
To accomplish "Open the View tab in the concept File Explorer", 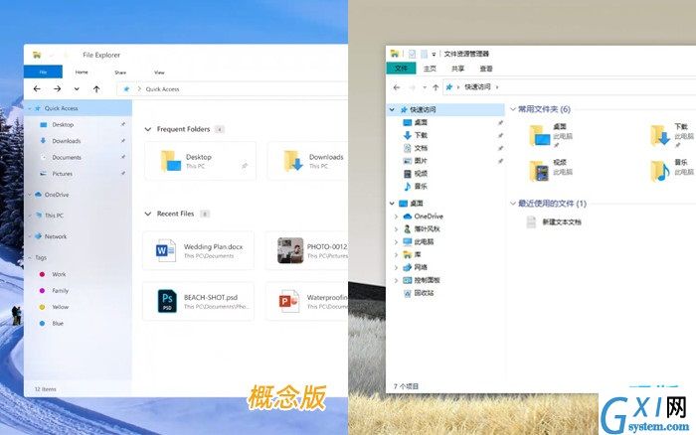I will 159,72.
